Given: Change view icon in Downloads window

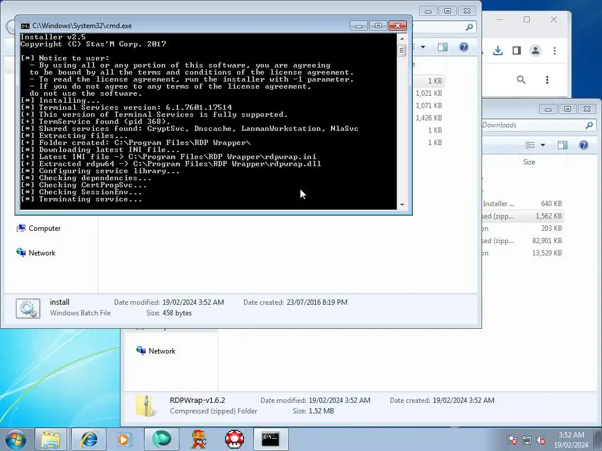Looking at the screenshot, I should click(530, 145).
